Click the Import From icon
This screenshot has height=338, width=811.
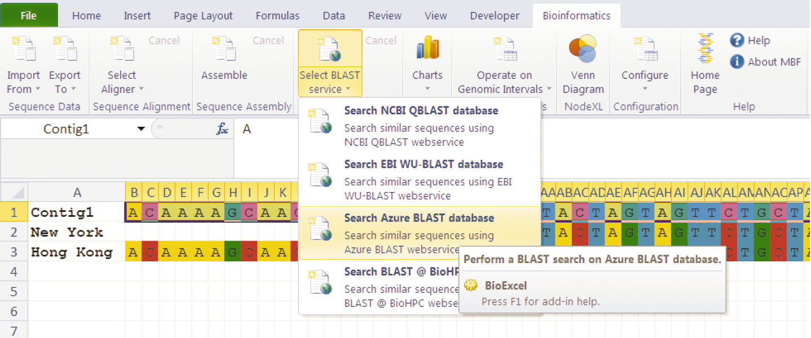click(x=23, y=50)
